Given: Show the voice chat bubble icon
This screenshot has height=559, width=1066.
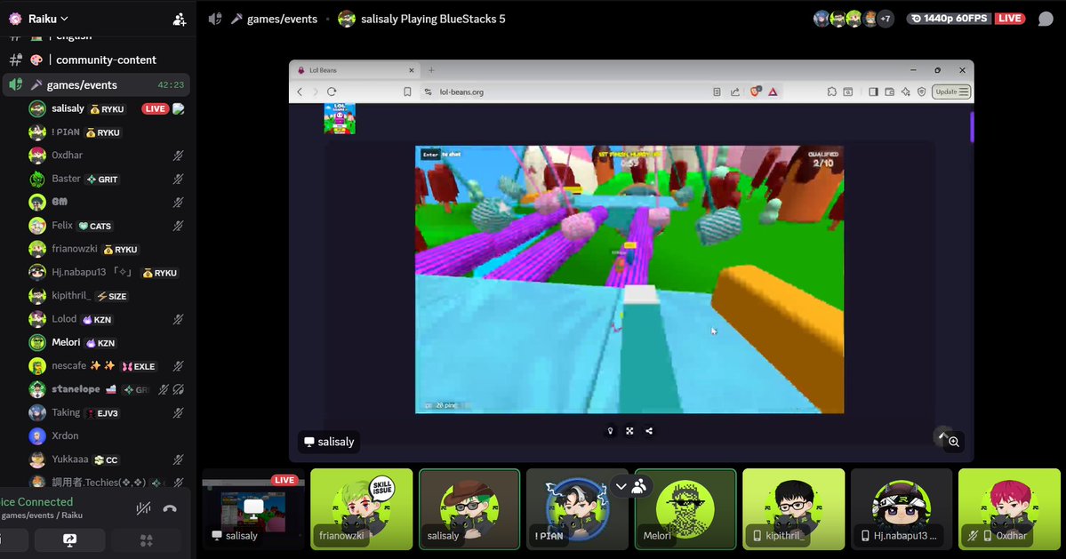Looking at the screenshot, I should pos(1046,19).
